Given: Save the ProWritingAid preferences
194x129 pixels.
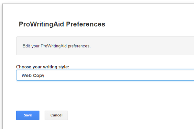Looking at the screenshot, I should click(28, 115).
